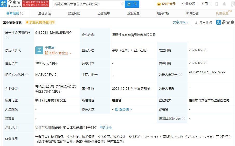Click 发生变更时通知我 notification button

(x=40, y=22)
